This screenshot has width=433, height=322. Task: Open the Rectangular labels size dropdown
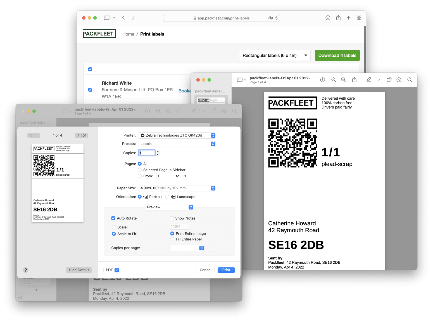(275, 56)
